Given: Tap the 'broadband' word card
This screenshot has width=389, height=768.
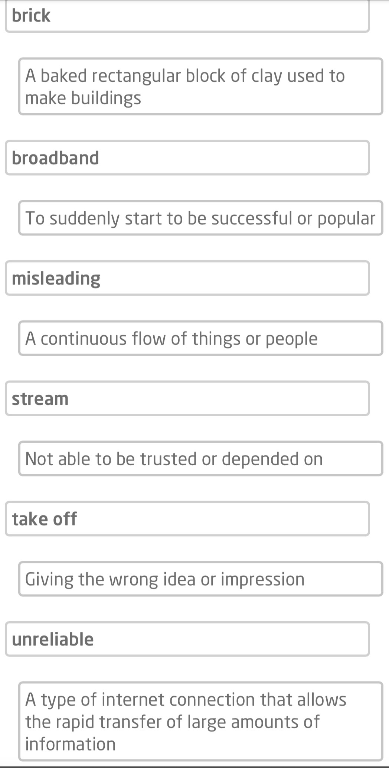Looking at the screenshot, I should (187, 157).
